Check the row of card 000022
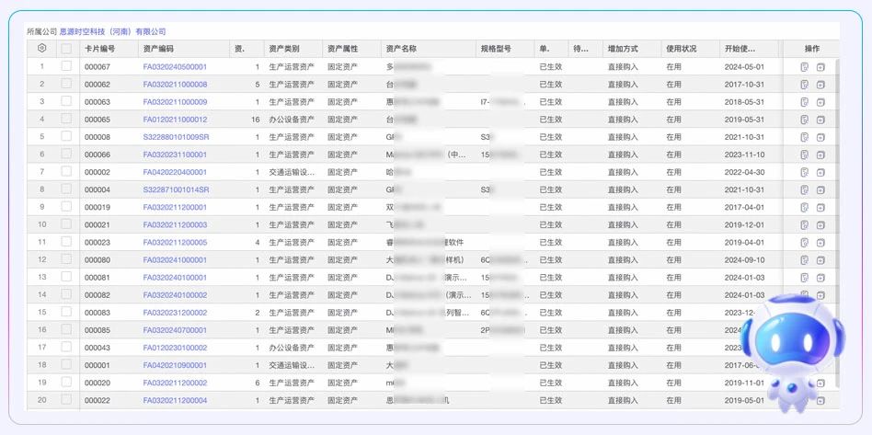 coord(67,399)
